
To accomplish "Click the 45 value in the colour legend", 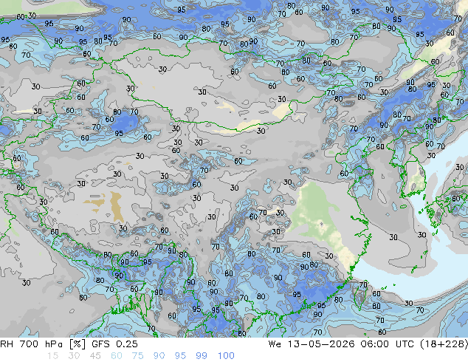I will (95, 356).
